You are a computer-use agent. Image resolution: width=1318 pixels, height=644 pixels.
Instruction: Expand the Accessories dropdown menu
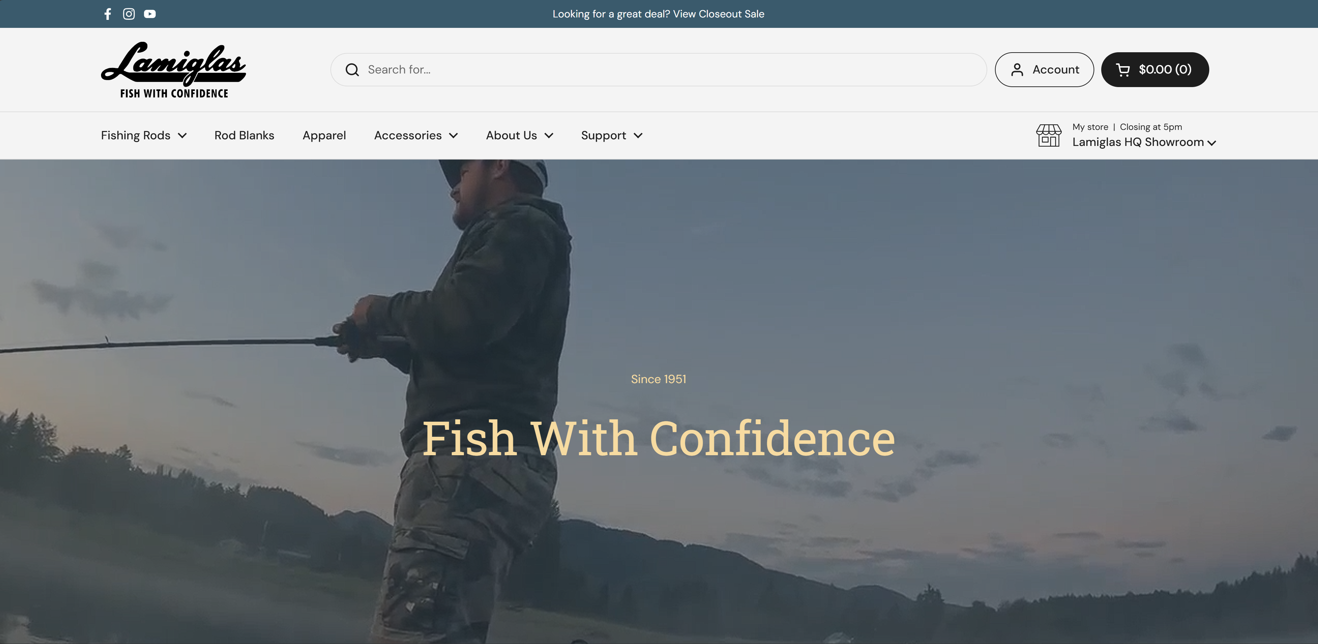[416, 135]
